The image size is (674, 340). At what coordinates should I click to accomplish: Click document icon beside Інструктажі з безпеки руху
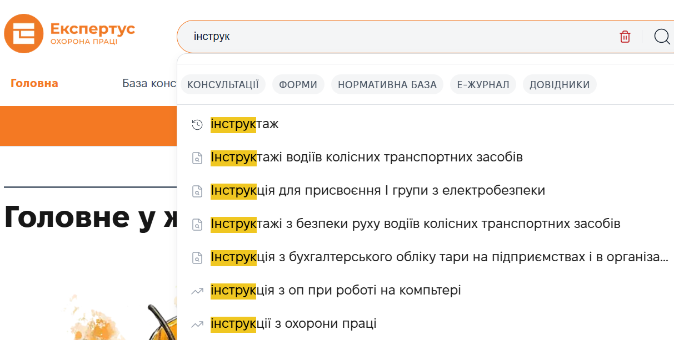tap(197, 225)
